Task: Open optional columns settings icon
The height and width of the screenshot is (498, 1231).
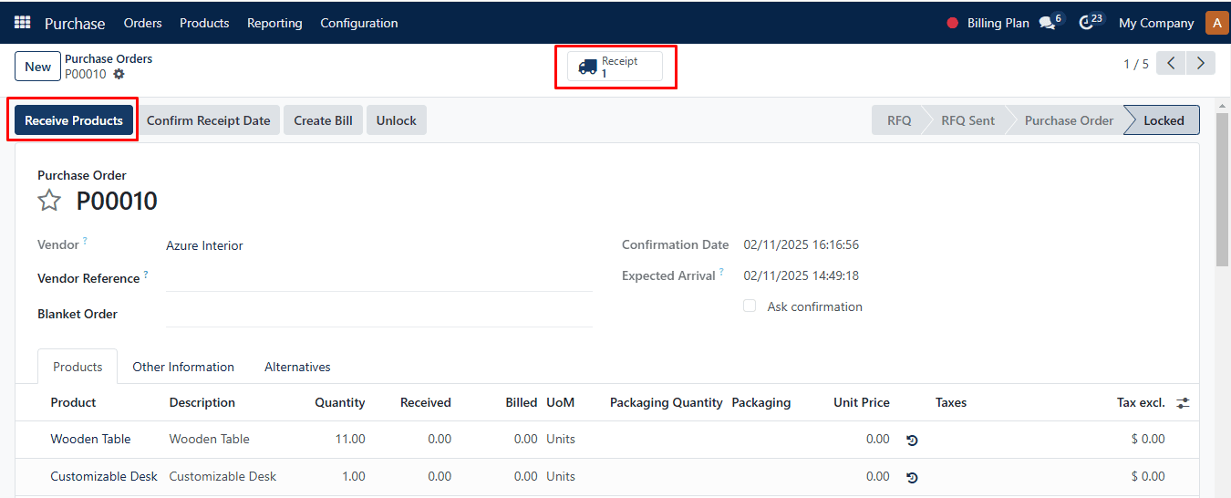Action: (x=1183, y=402)
